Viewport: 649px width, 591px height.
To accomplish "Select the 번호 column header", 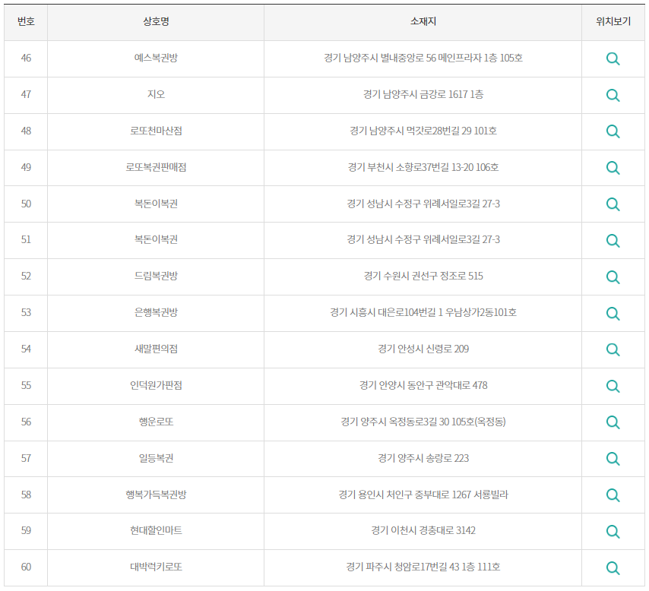I will (26, 21).
